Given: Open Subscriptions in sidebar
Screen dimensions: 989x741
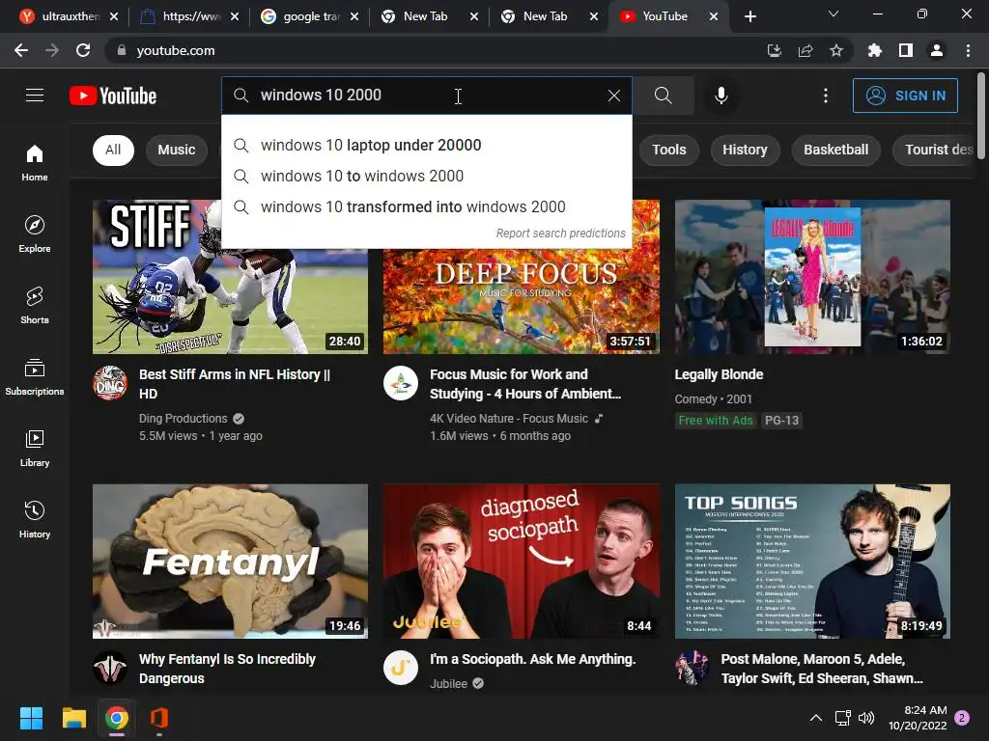Looking at the screenshot, I should pyautogui.click(x=35, y=376).
